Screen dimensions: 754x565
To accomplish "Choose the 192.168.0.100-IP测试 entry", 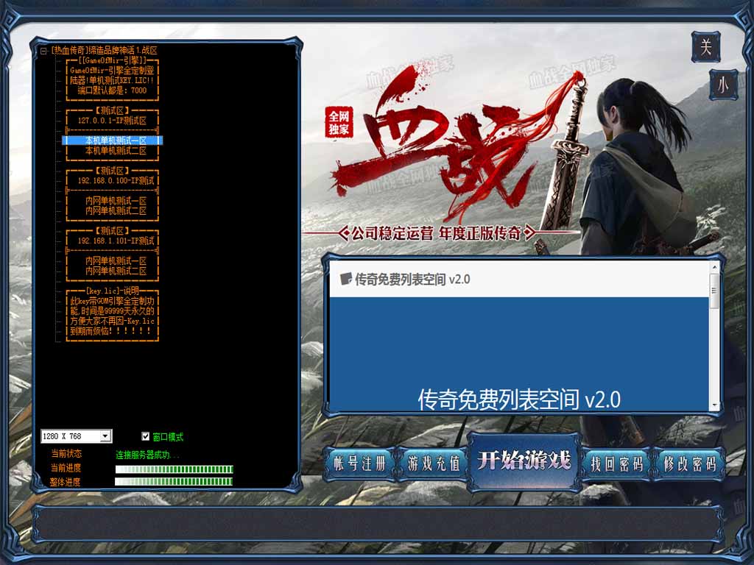I will coord(116,180).
